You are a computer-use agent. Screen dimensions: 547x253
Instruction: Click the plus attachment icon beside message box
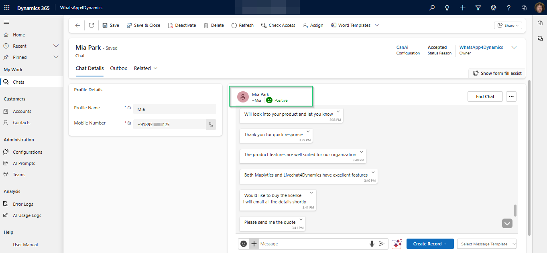coord(254,244)
